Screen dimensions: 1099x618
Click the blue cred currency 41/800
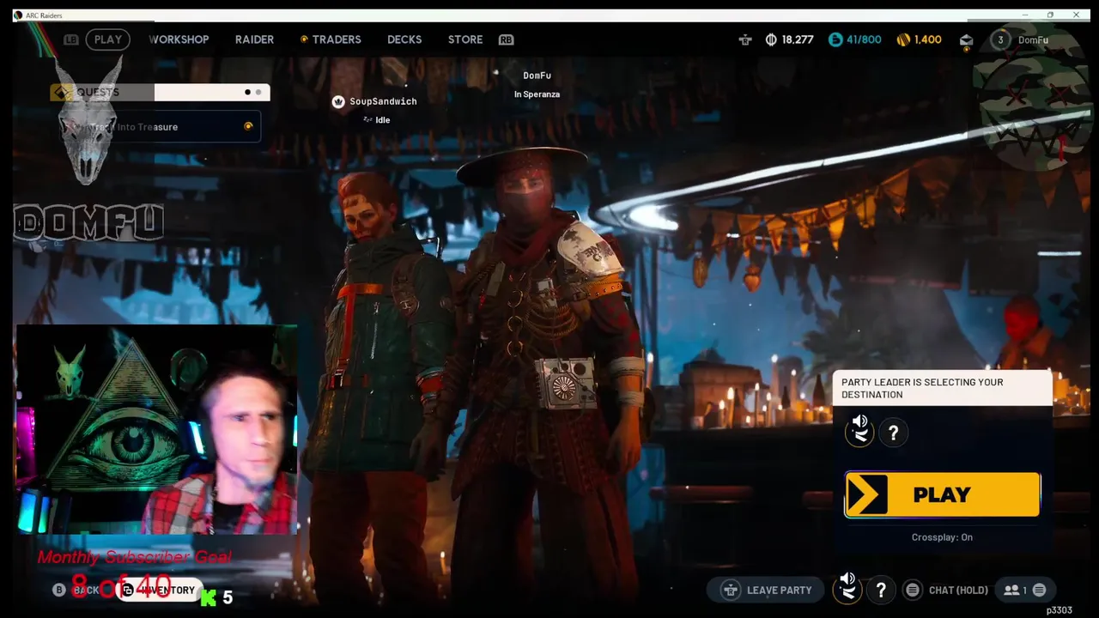854,39
